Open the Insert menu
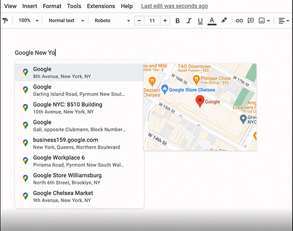The image size is (293, 231). (30, 6)
